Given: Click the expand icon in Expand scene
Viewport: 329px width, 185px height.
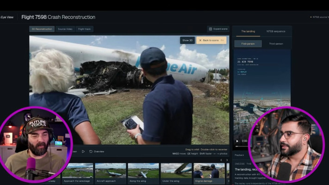Looking at the screenshot, I should tap(211, 29).
